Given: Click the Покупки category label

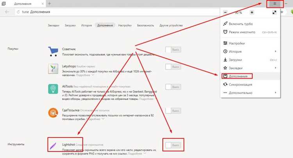Looking at the screenshot, I should [13, 49].
